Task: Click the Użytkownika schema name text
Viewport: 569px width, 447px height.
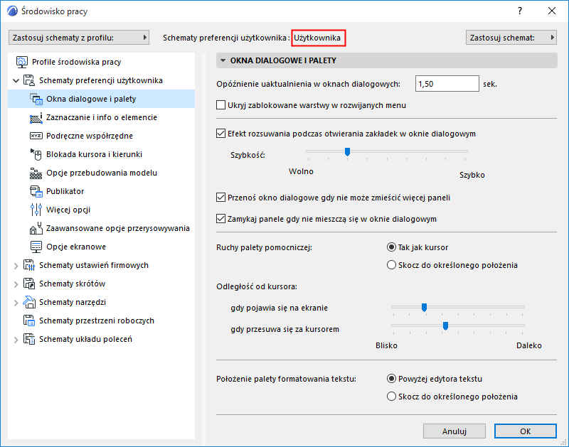Action: pyautogui.click(x=317, y=38)
